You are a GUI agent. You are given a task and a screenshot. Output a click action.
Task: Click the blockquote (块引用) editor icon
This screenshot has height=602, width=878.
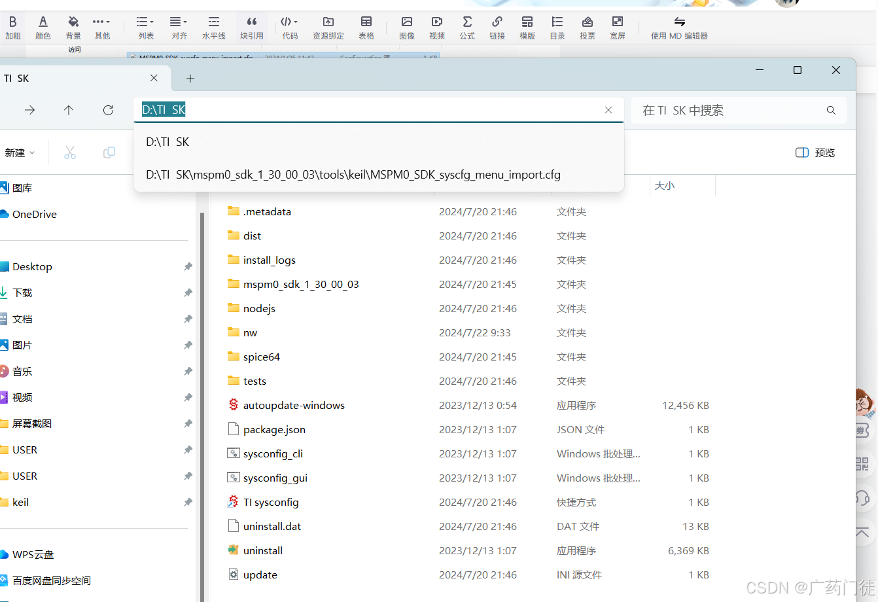[251, 27]
